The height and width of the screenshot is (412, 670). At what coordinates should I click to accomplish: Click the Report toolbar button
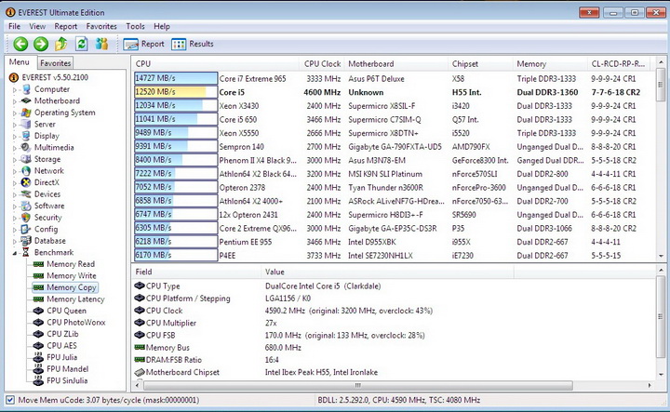pos(143,44)
